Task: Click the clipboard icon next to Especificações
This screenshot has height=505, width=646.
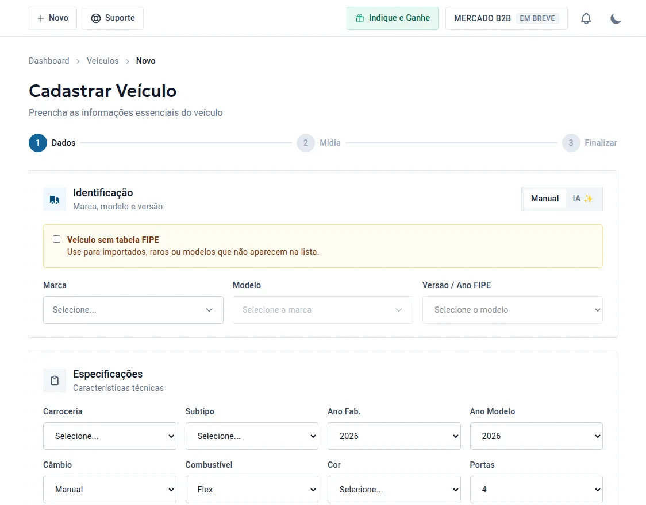Action: [x=55, y=381]
